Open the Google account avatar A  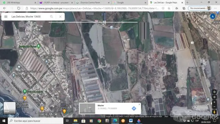[213, 16]
